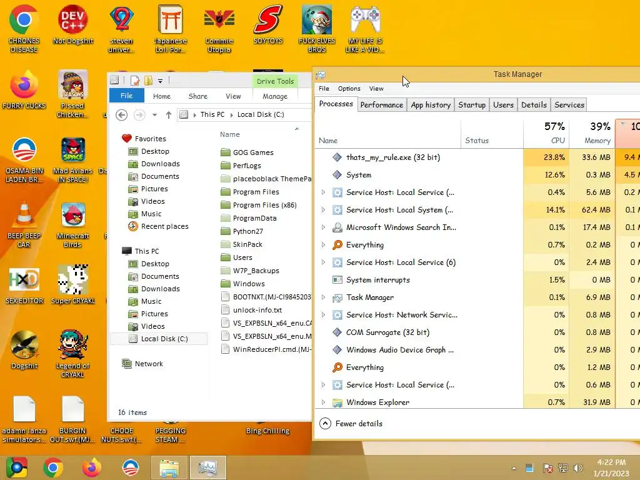This screenshot has height=480, width=640.
Task: Open Task Manager Options menu
Action: coord(349,89)
